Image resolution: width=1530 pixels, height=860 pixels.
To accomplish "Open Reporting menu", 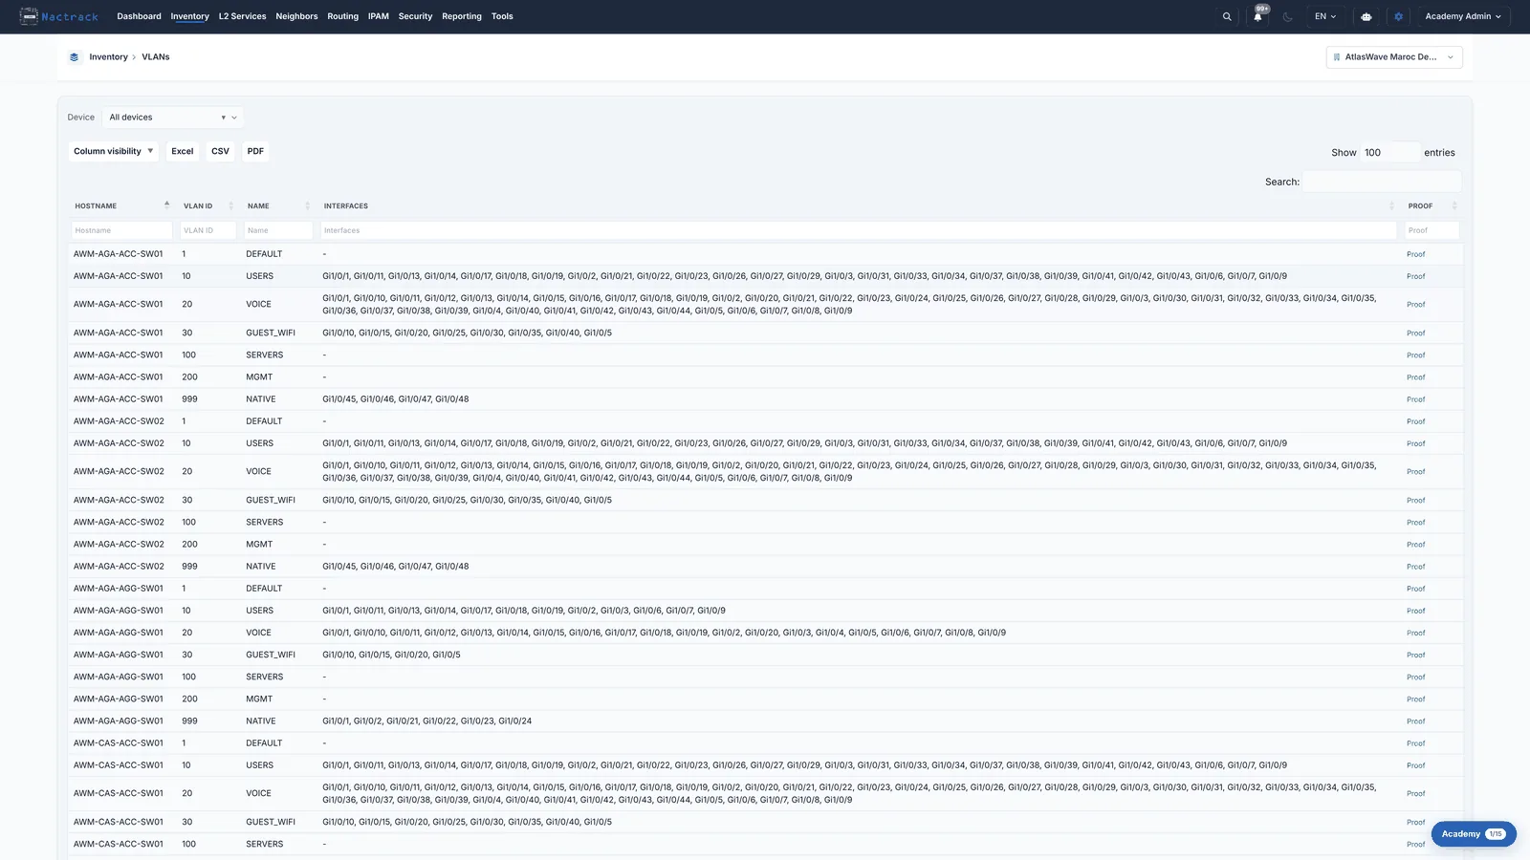I will [462, 16].
